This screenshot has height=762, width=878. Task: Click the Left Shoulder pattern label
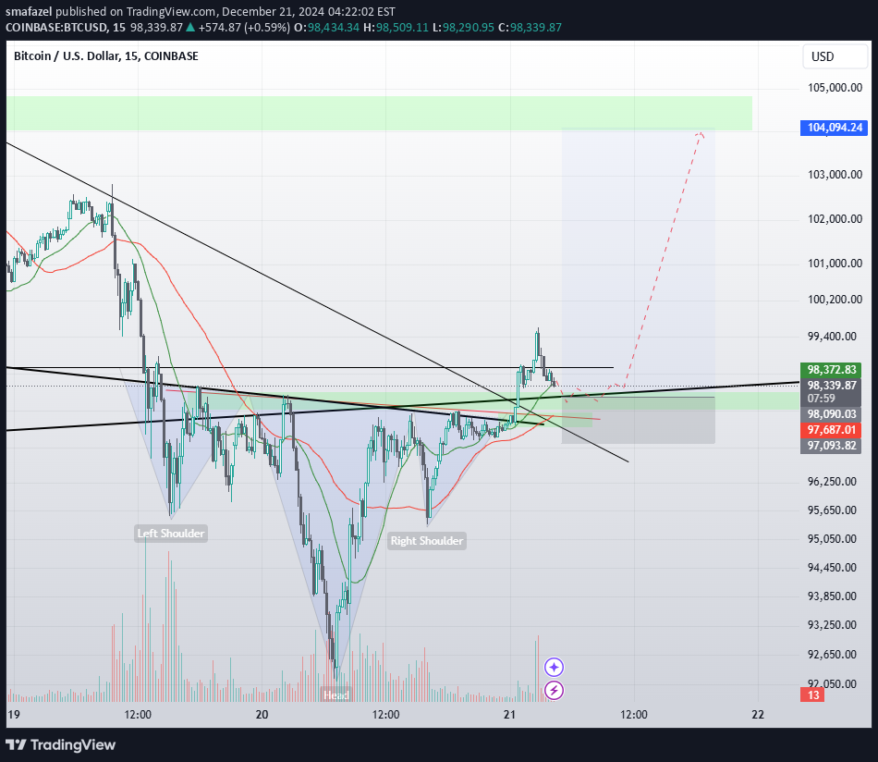pyautogui.click(x=171, y=534)
